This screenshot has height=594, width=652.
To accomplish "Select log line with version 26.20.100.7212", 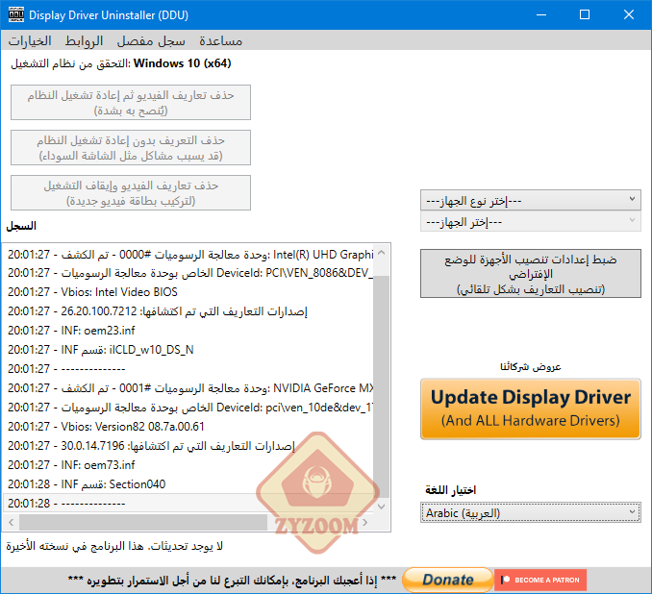I will pos(188,311).
